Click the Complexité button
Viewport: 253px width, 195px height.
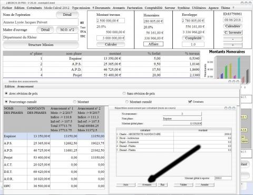pyautogui.click(x=193, y=38)
